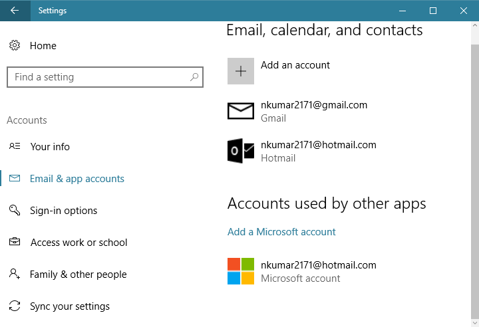Open Access work or school
Screen dimensions: 479x327
pos(79,243)
